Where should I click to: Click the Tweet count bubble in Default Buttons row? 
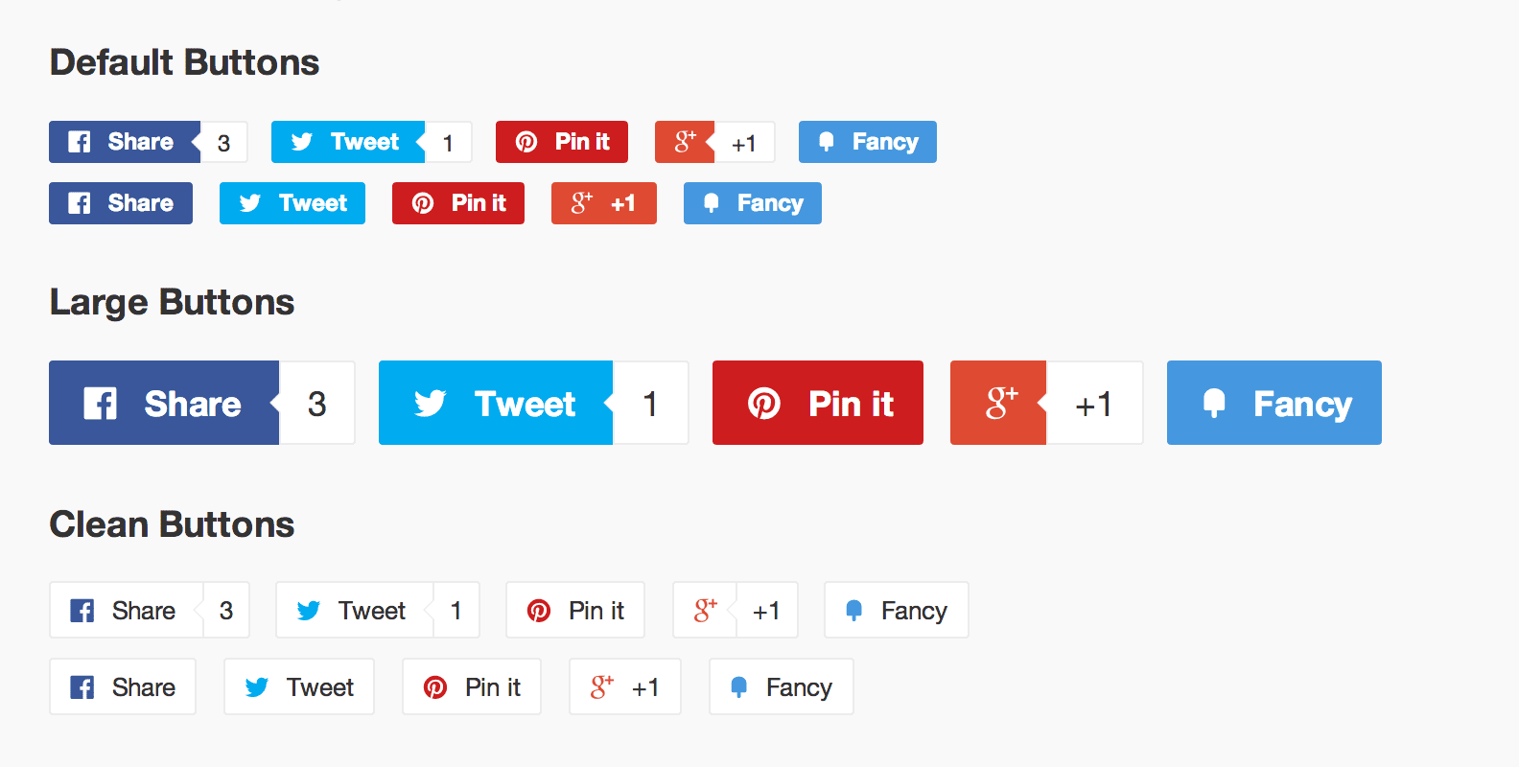448,141
